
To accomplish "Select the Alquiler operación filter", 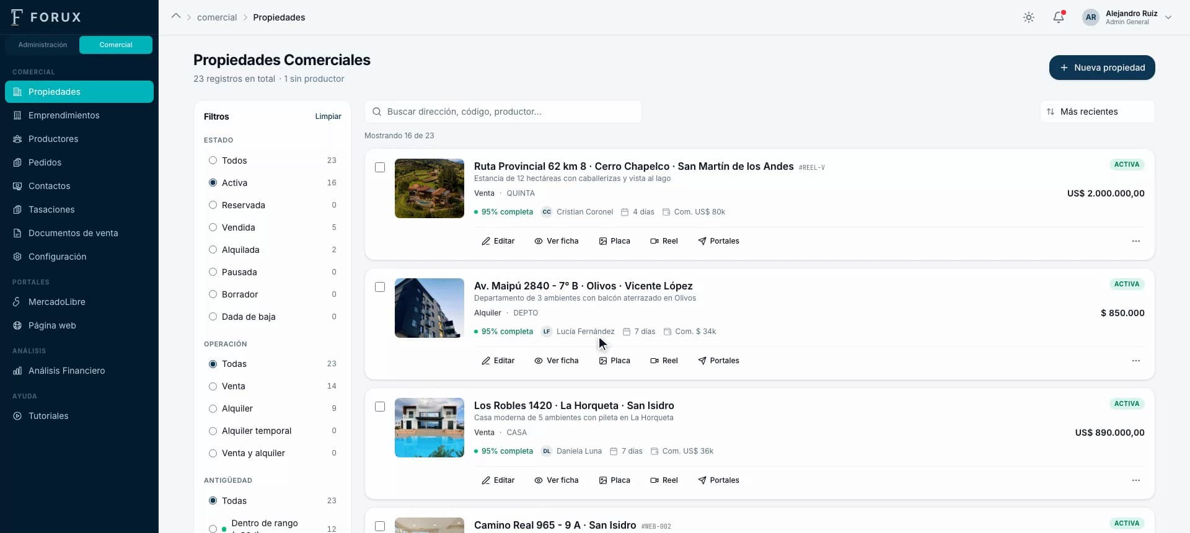I will pos(273,408).
